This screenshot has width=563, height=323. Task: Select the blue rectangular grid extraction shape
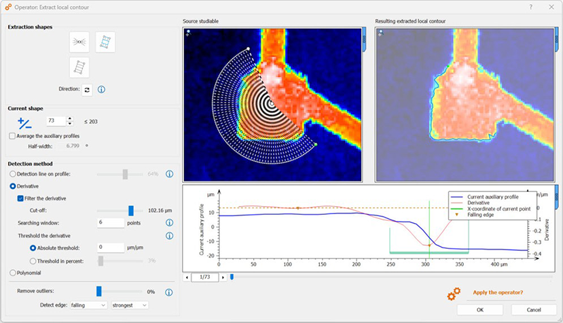coord(105,42)
